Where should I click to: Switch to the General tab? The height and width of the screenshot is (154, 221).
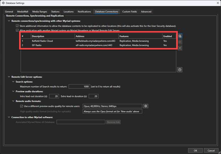click(x=9, y=12)
